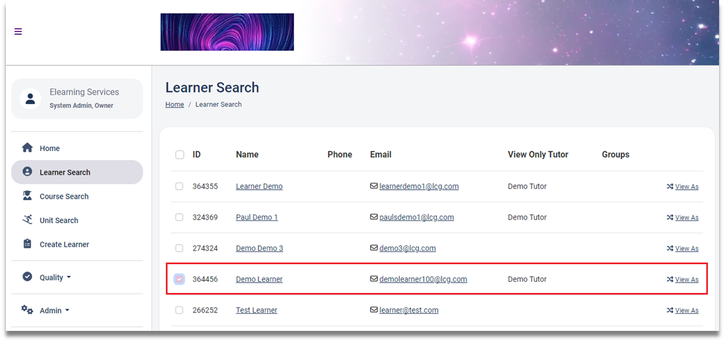
Task: Click the Create Learner clipboard icon
Action: click(27, 243)
